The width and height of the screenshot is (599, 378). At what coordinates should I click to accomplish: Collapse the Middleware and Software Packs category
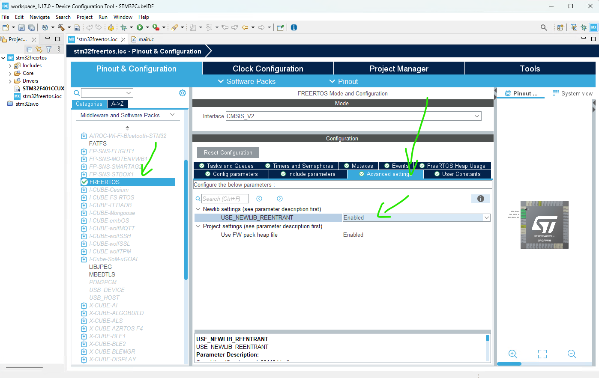click(172, 115)
